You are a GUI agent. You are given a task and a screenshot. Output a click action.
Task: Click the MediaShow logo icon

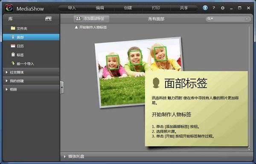pyautogui.click(x=9, y=8)
